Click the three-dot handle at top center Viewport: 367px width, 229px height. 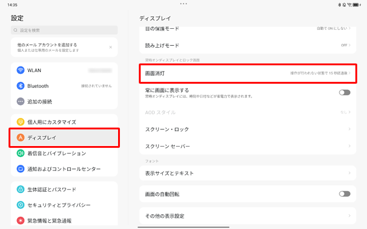[x=183, y=4]
